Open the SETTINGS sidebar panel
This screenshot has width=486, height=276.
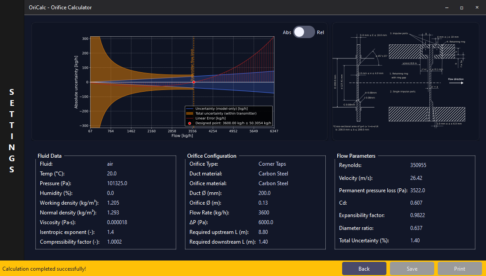pos(12,129)
